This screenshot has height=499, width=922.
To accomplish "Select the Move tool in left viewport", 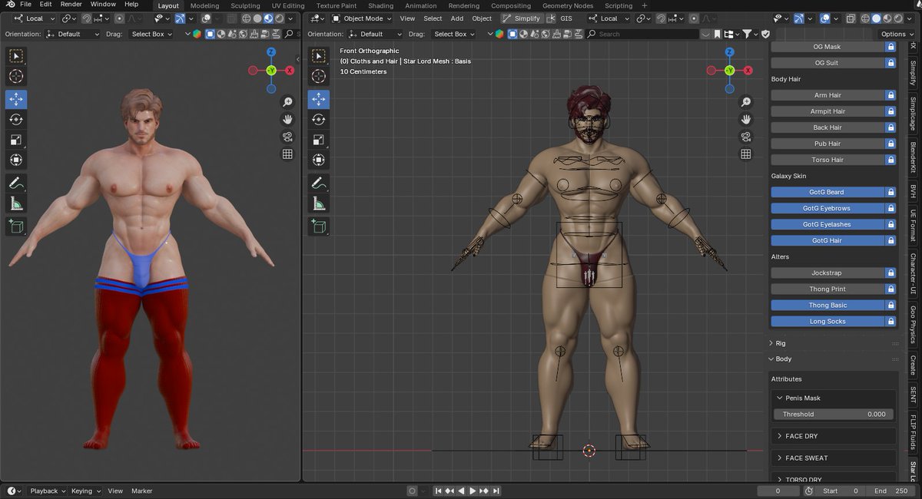I will pos(16,99).
